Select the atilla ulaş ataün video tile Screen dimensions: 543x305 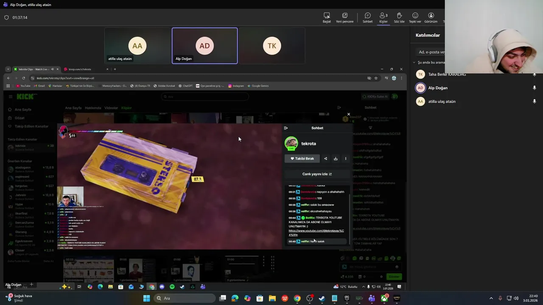click(x=137, y=46)
